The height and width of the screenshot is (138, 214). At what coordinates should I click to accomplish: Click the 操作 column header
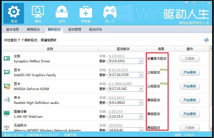[x=190, y=49]
